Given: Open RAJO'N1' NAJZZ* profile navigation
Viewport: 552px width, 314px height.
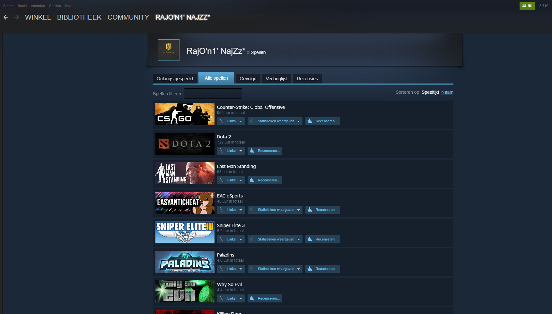Looking at the screenshot, I should [x=183, y=17].
